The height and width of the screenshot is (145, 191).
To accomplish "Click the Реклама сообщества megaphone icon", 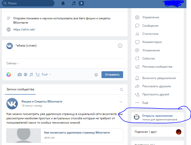I will click(137, 67).
